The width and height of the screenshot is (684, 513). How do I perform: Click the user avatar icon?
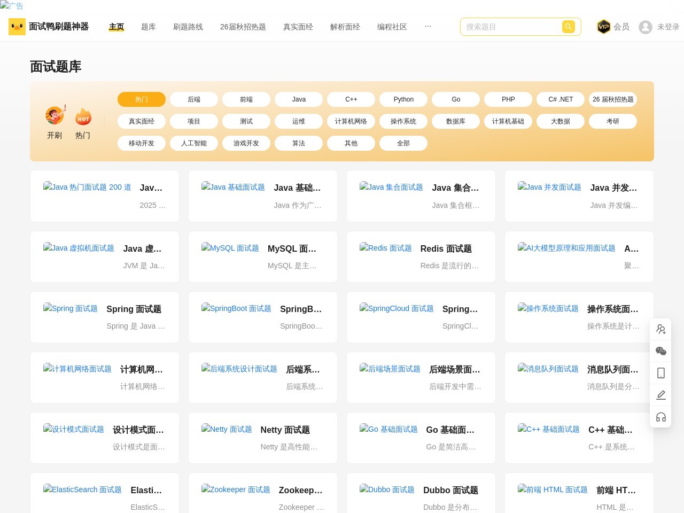click(x=646, y=27)
